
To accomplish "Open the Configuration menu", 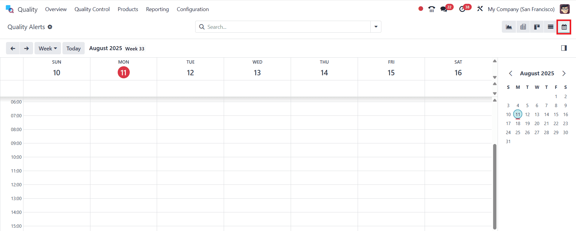I will tap(193, 9).
